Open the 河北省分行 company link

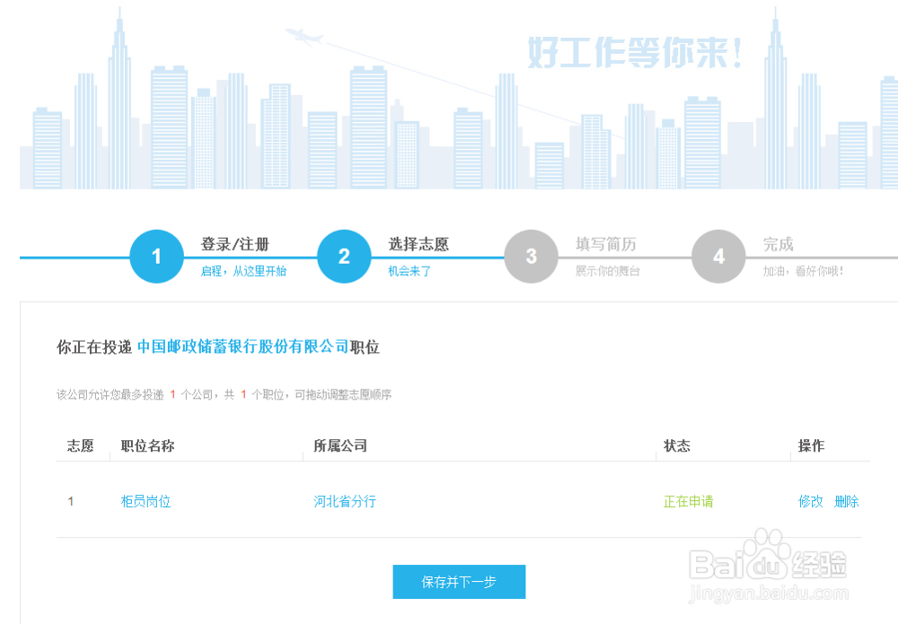click(x=345, y=502)
